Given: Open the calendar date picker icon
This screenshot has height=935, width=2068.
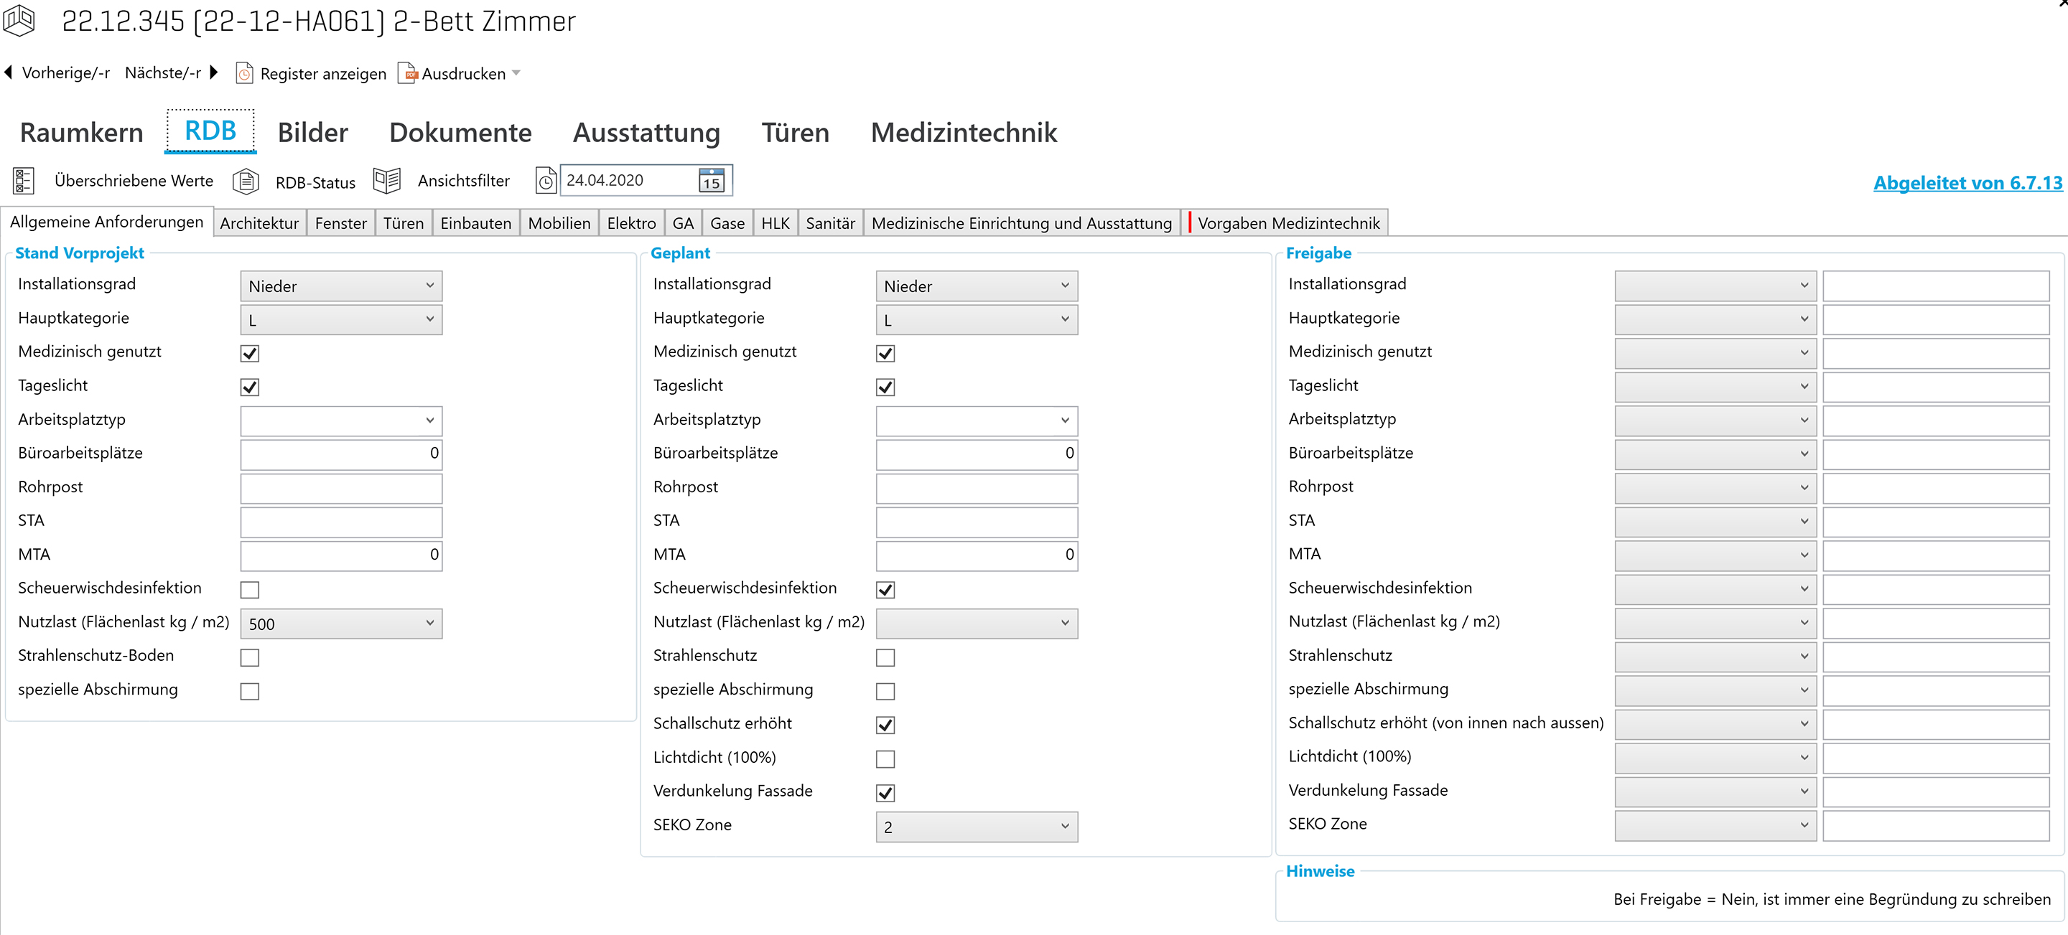Looking at the screenshot, I should (712, 181).
